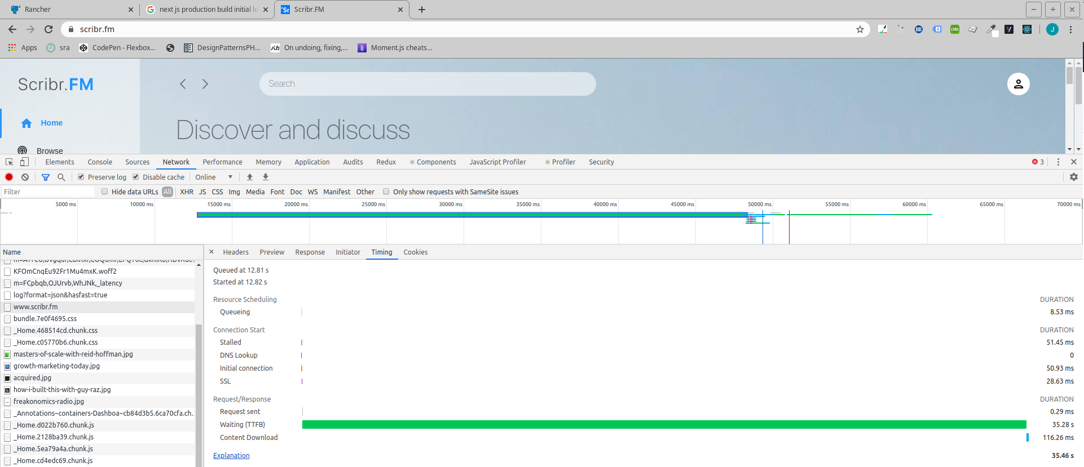The height and width of the screenshot is (467, 1084).
Task: Open the Home link in Scribr.FM sidebar
Action: (x=51, y=123)
